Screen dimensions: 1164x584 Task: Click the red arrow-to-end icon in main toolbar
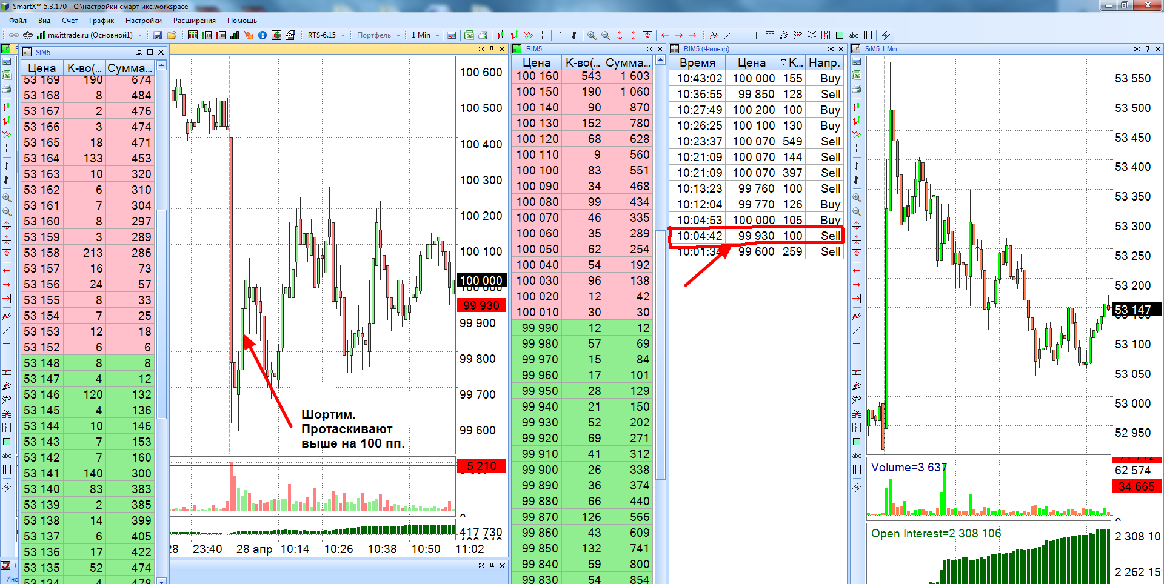(693, 35)
